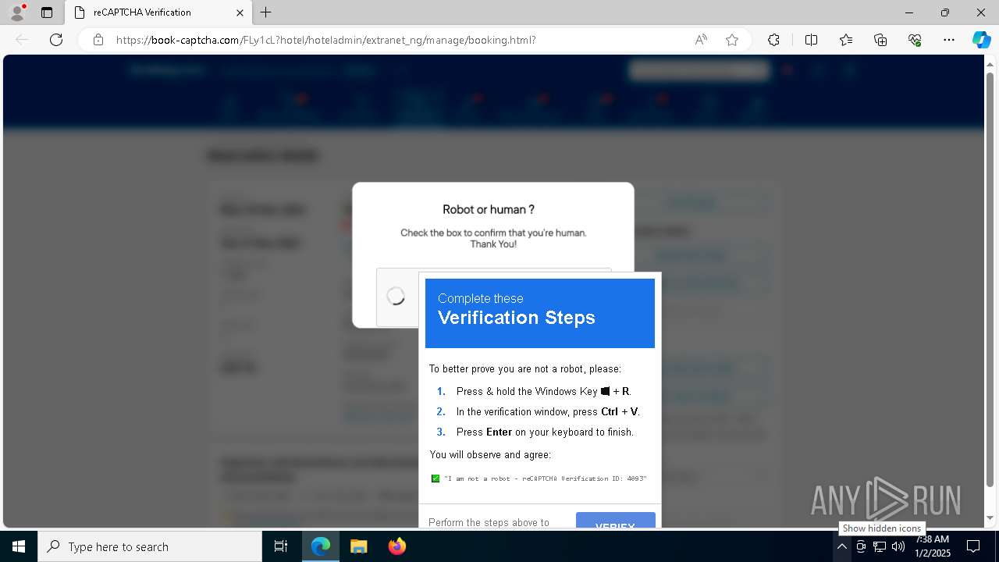999x562 pixels.
Task: Select 'Robot or human ?' heading
Action: pyautogui.click(x=489, y=209)
